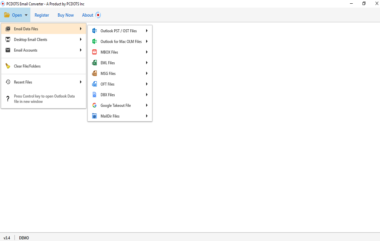Expand DBX Files submenu arrow
Screen dimensions: 380x241
147,95
